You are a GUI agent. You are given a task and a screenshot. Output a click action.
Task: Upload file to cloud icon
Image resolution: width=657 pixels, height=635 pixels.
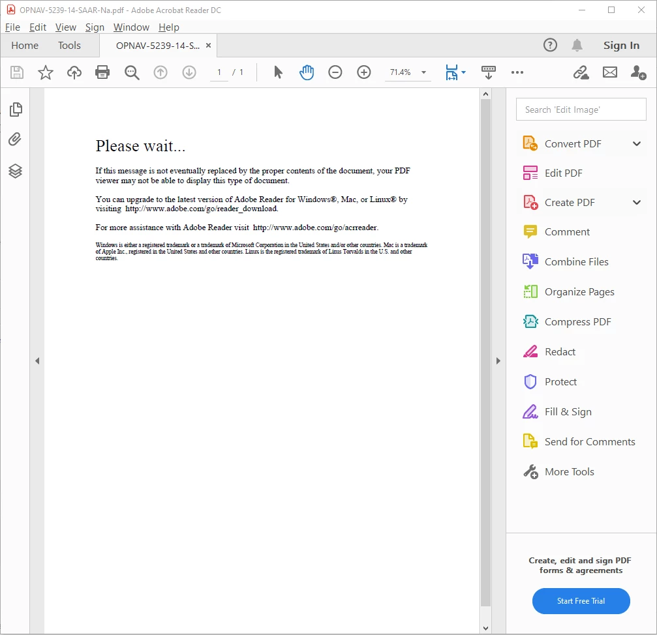pyautogui.click(x=74, y=72)
